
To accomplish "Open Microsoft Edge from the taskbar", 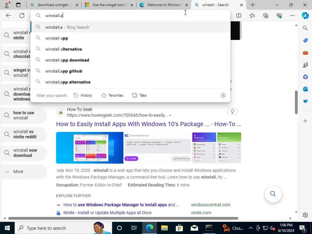I will click(149, 228).
